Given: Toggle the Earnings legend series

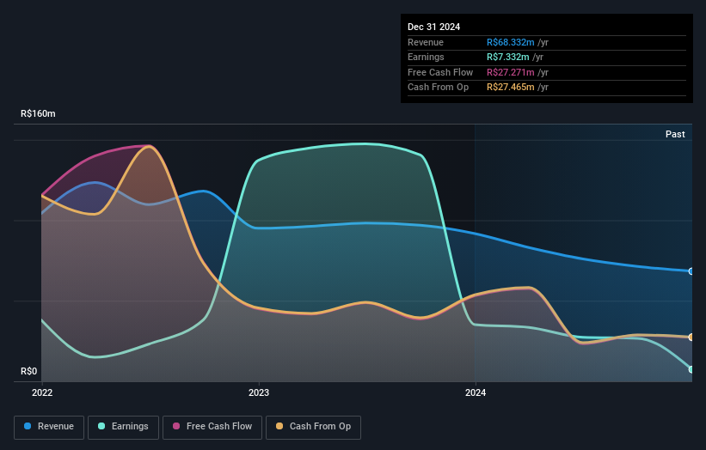Looking at the screenshot, I should tap(123, 427).
